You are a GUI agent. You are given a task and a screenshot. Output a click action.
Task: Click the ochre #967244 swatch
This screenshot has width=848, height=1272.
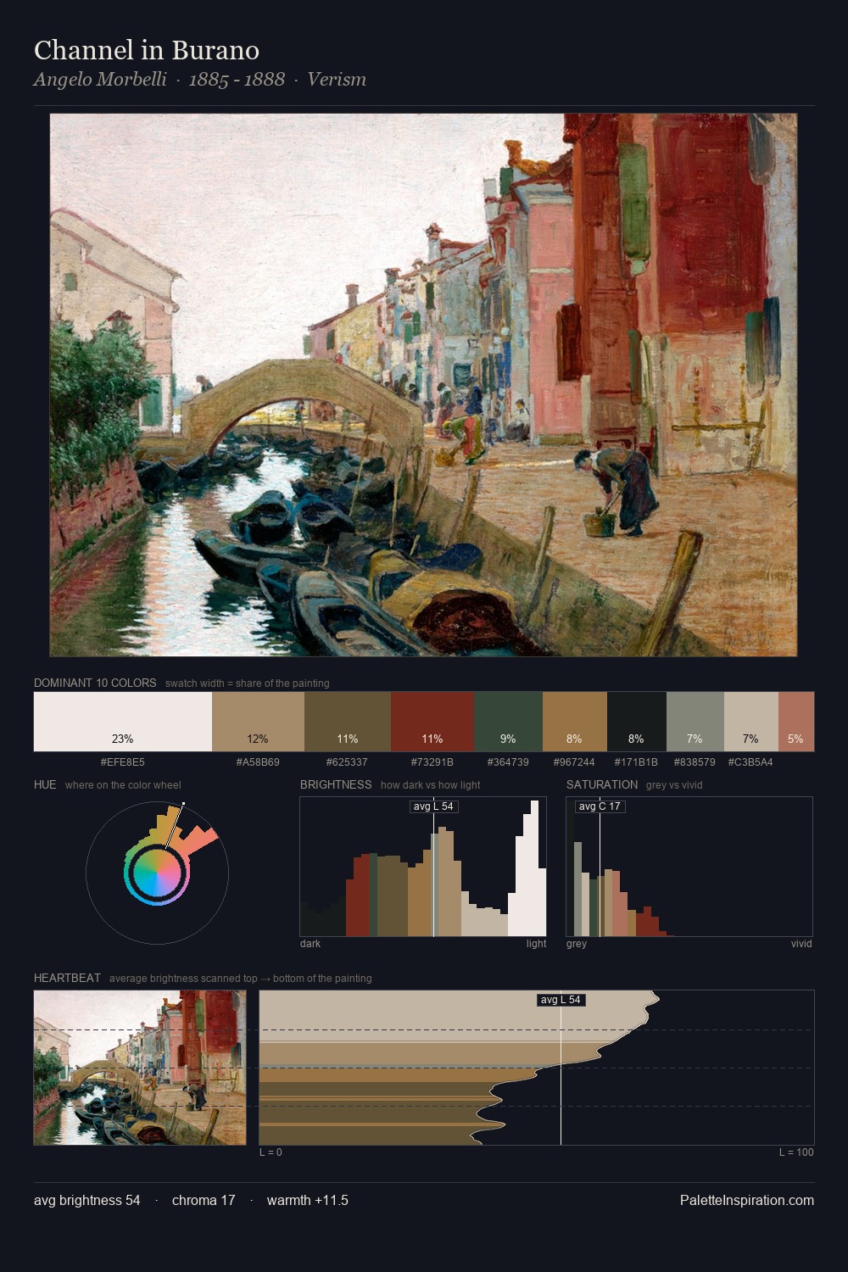(x=575, y=722)
